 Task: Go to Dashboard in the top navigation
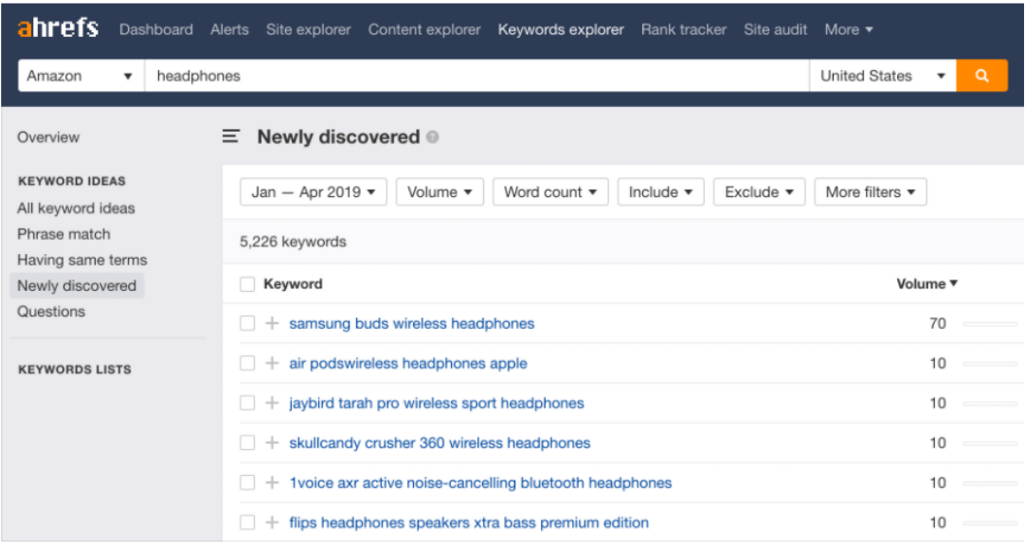pos(156,29)
